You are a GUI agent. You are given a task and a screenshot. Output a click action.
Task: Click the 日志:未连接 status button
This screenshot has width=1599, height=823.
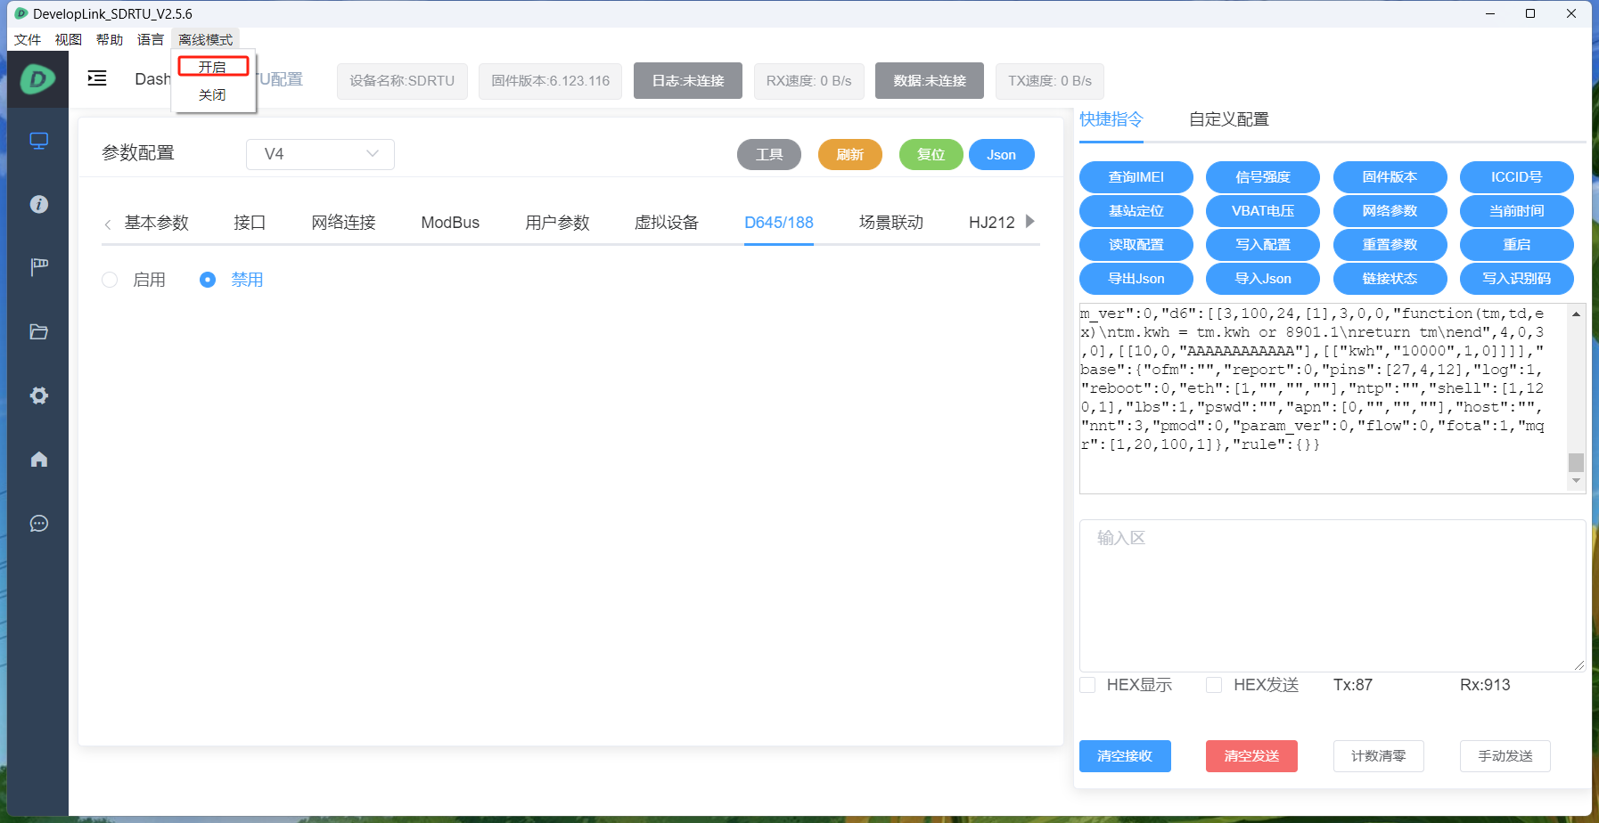[x=688, y=80]
